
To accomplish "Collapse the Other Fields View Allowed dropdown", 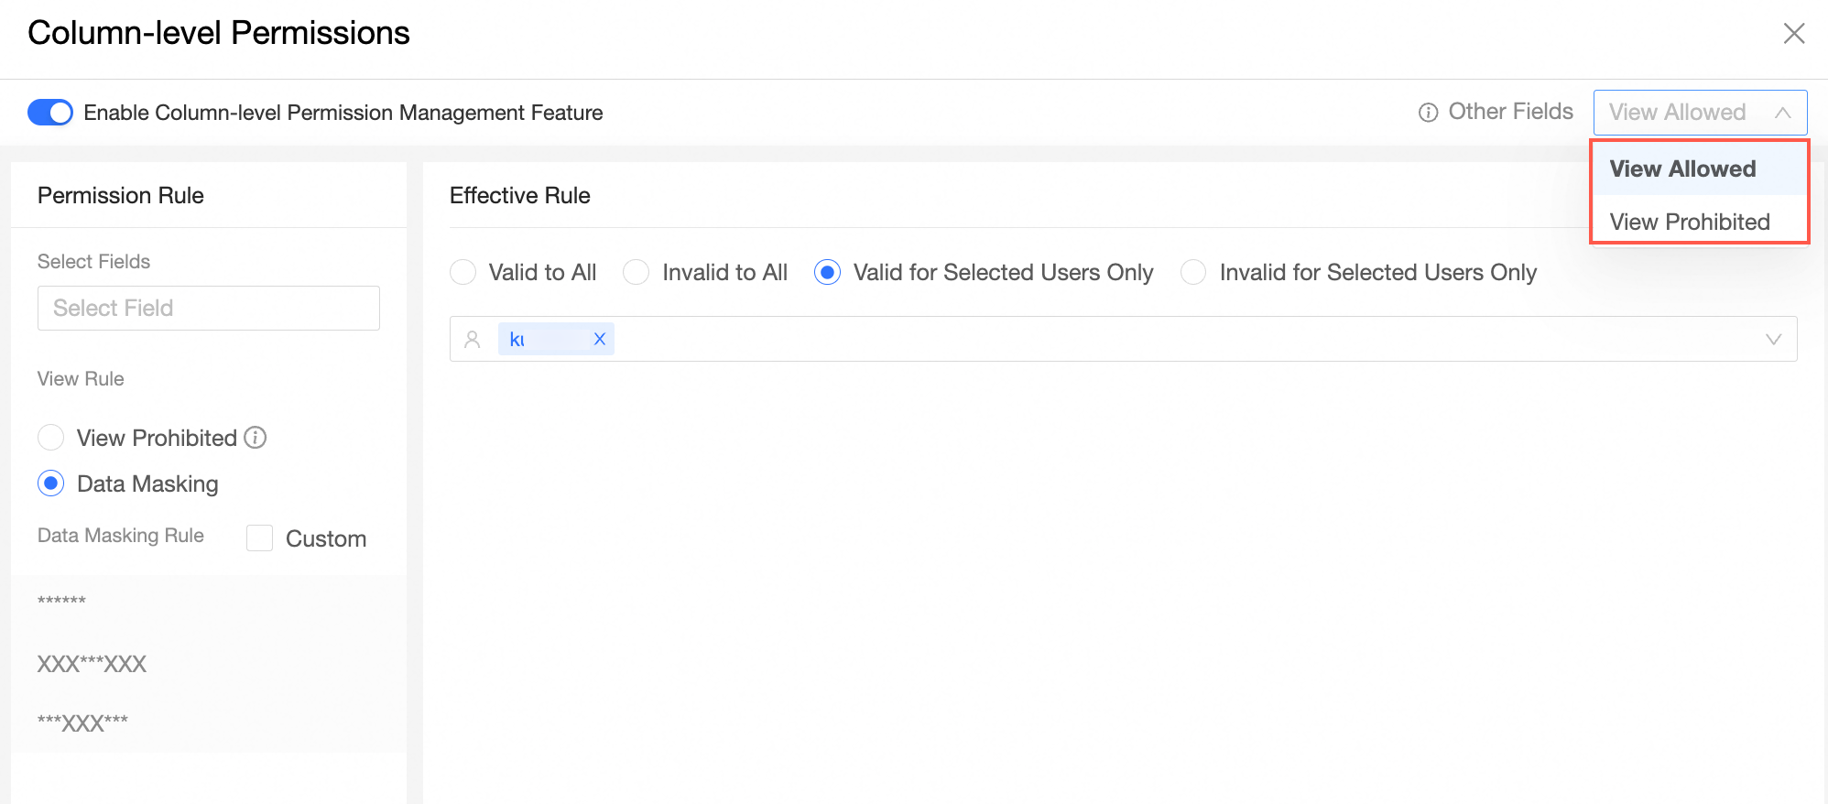I will 1781,113.
